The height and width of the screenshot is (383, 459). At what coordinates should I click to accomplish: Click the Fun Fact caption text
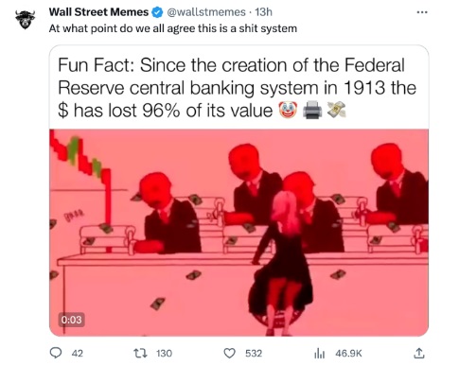[x=237, y=88]
